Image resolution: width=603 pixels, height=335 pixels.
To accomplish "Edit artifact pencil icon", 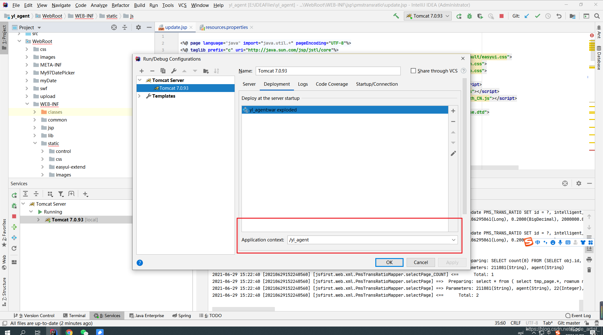I will pos(453,154).
